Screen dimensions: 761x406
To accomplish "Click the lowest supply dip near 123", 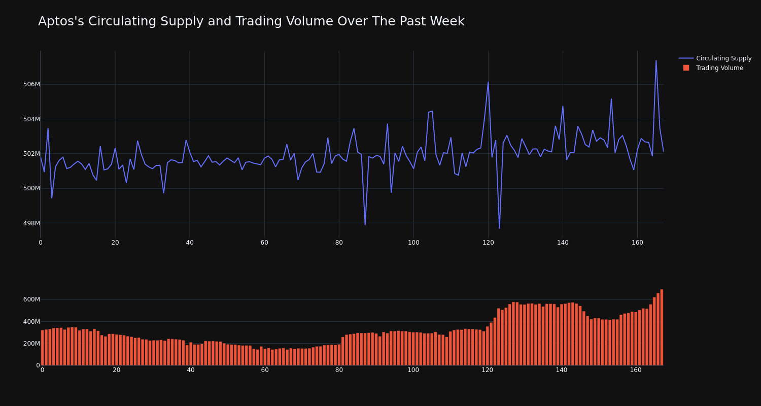I will [499, 228].
